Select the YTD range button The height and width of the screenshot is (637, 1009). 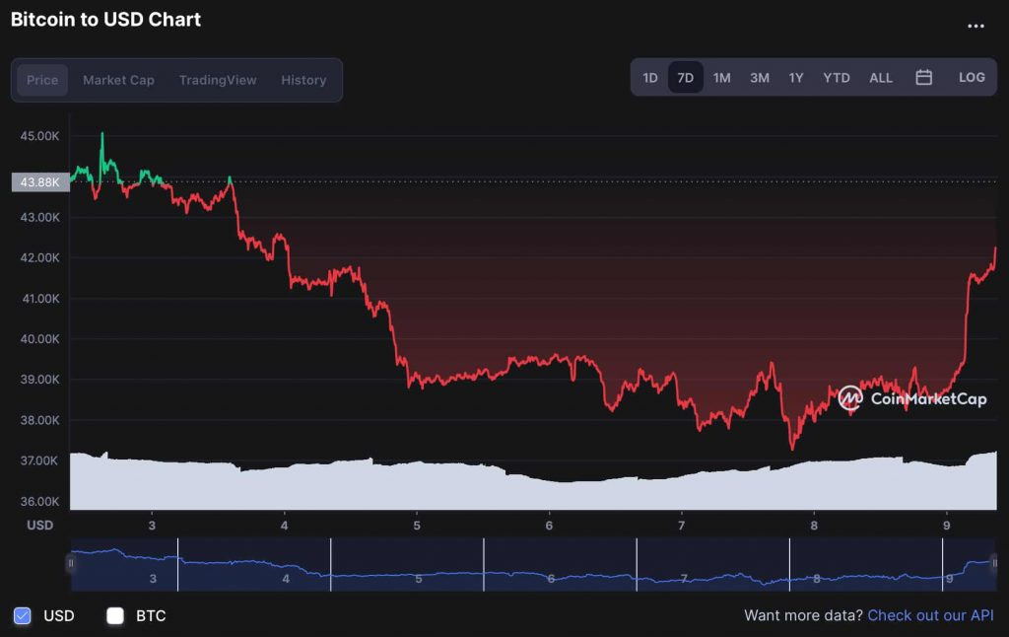click(837, 77)
